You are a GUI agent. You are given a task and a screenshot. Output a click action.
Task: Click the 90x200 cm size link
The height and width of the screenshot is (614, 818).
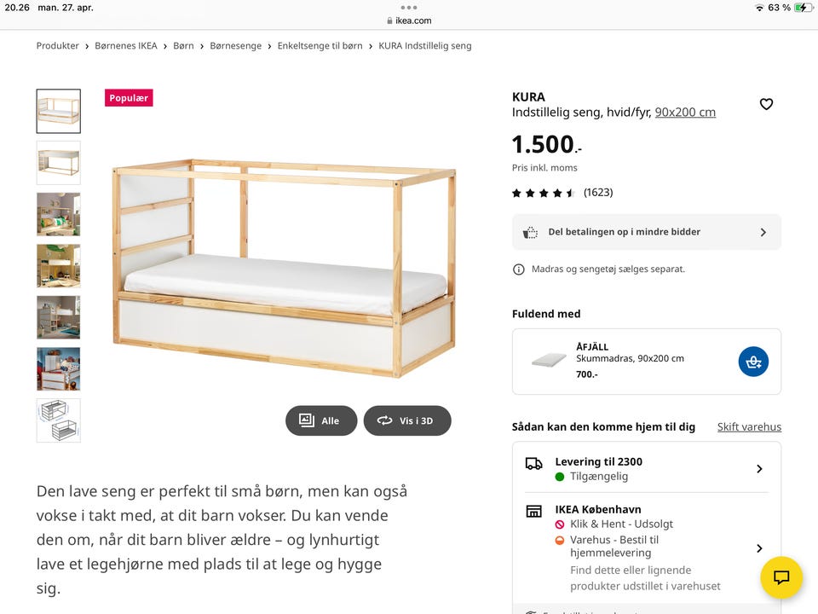pyautogui.click(x=685, y=112)
